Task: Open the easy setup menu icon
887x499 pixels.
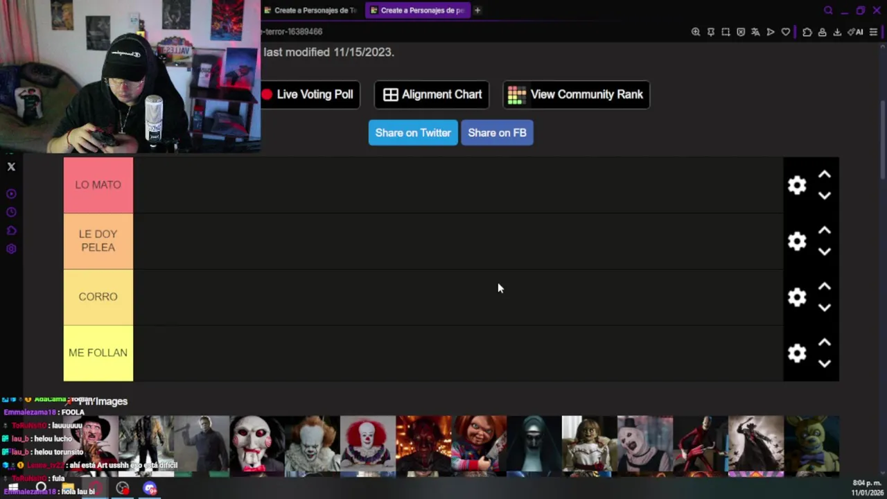Action: coord(873,32)
